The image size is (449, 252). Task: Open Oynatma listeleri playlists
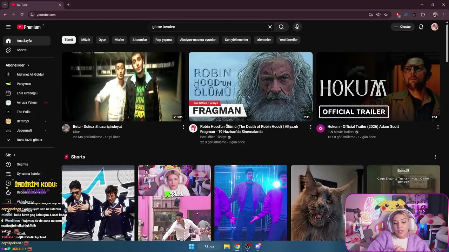click(27, 174)
